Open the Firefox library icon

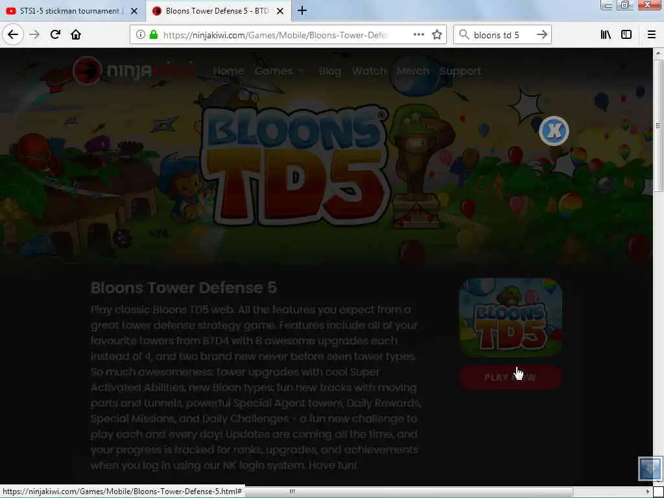(x=606, y=35)
